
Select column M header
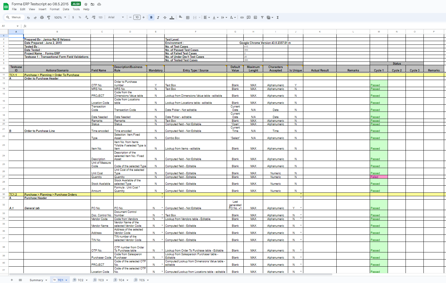tap(379, 32)
